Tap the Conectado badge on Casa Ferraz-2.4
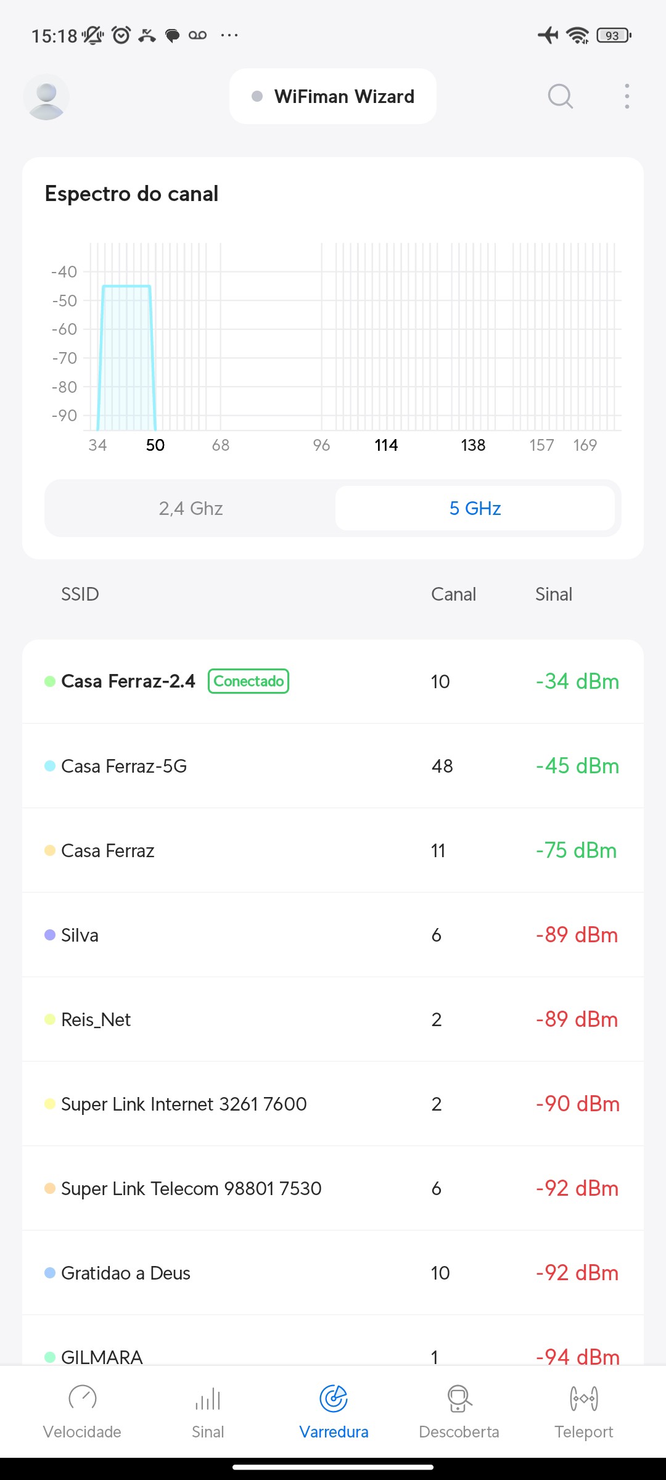This screenshot has height=1480, width=666. point(249,681)
